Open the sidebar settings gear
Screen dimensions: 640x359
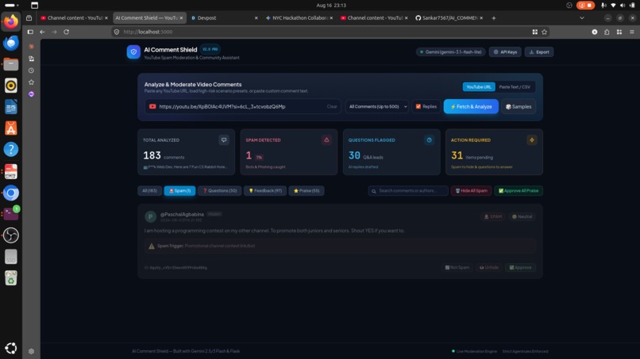(x=31, y=351)
